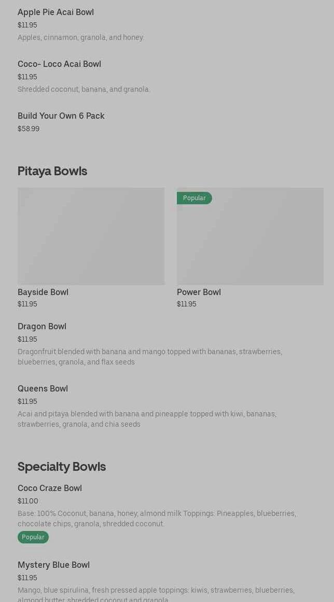Click the Pitaya Bowls section heading
The height and width of the screenshot is (602, 334).
52,171
